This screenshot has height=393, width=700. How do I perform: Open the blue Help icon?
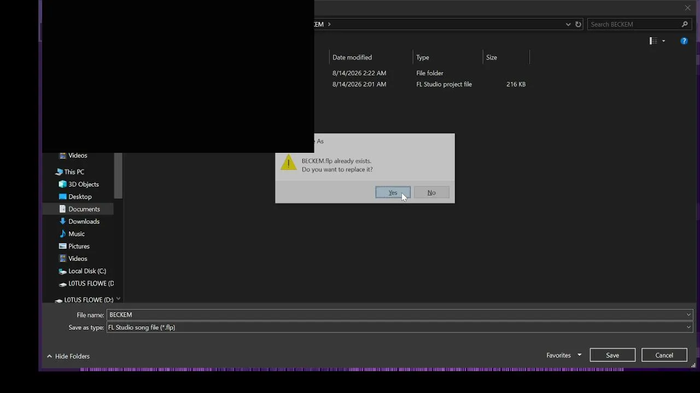pyautogui.click(x=684, y=41)
